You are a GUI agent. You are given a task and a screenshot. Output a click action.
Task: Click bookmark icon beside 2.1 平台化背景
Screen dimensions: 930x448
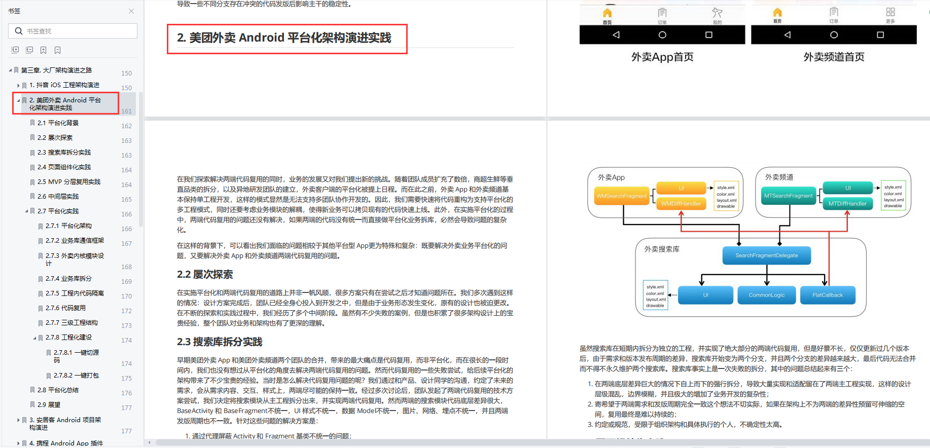coord(32,123)
